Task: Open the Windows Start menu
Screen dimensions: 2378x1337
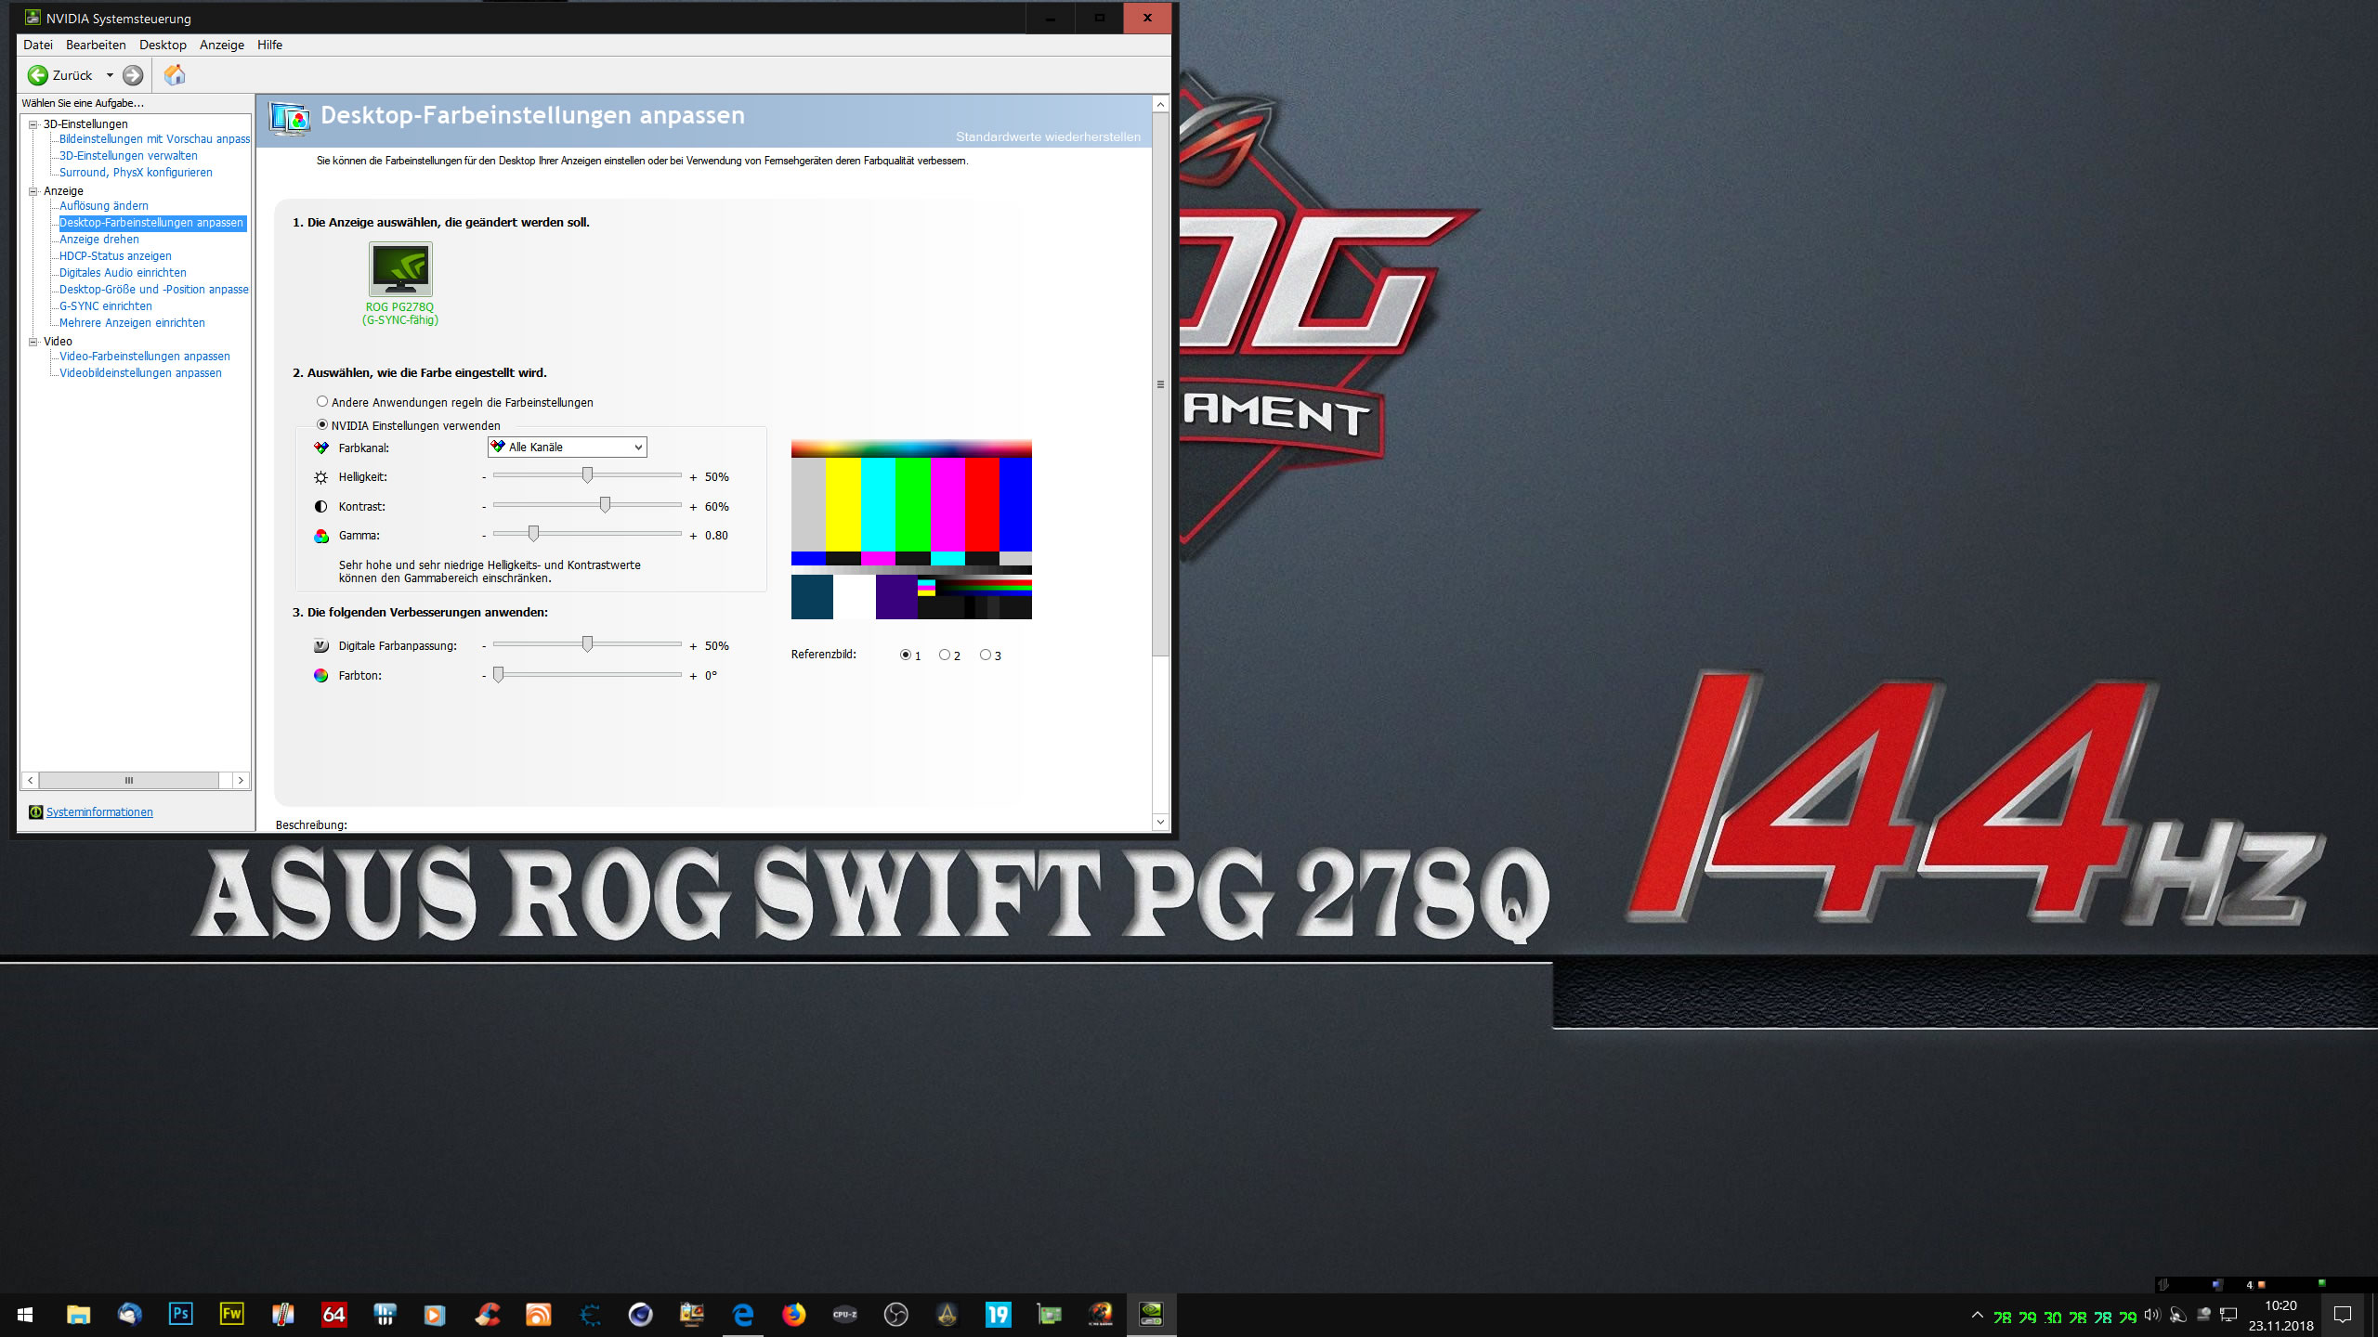Action: (x=25, y=1315)
